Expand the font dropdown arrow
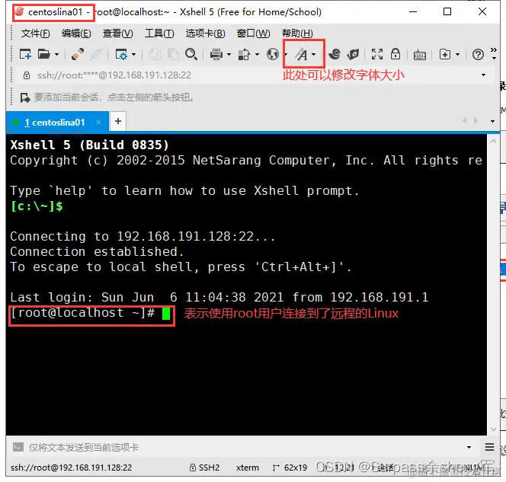The height and width of the screenshot is (482, 506). click(x=314, y=55)
